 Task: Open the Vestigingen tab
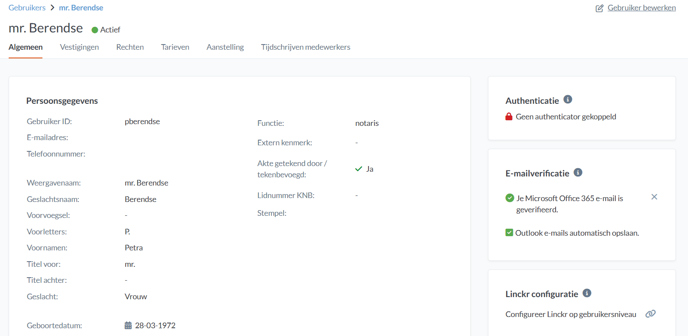(x=79, y=47)
